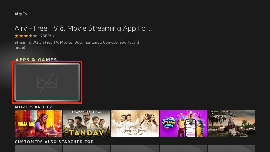Click the 'Movies and TV' row heading
The image size is (270, 152).
33,107
